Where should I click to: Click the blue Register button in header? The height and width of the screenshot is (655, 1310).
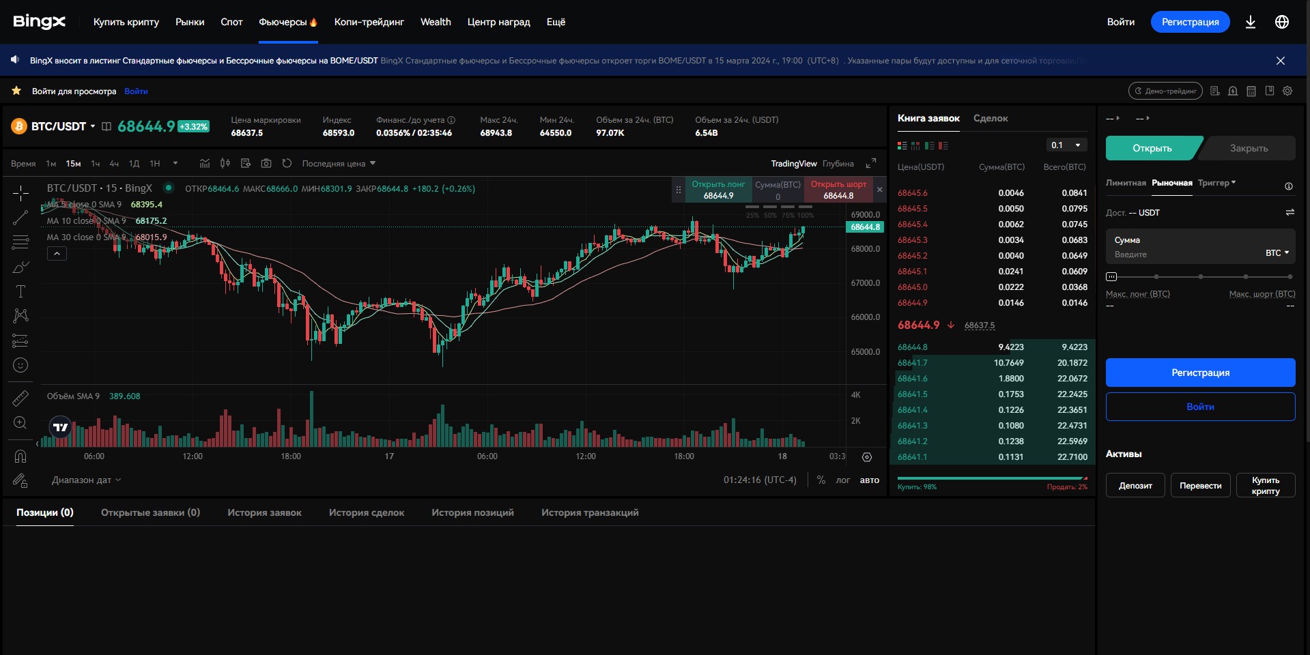(1190, 22)
